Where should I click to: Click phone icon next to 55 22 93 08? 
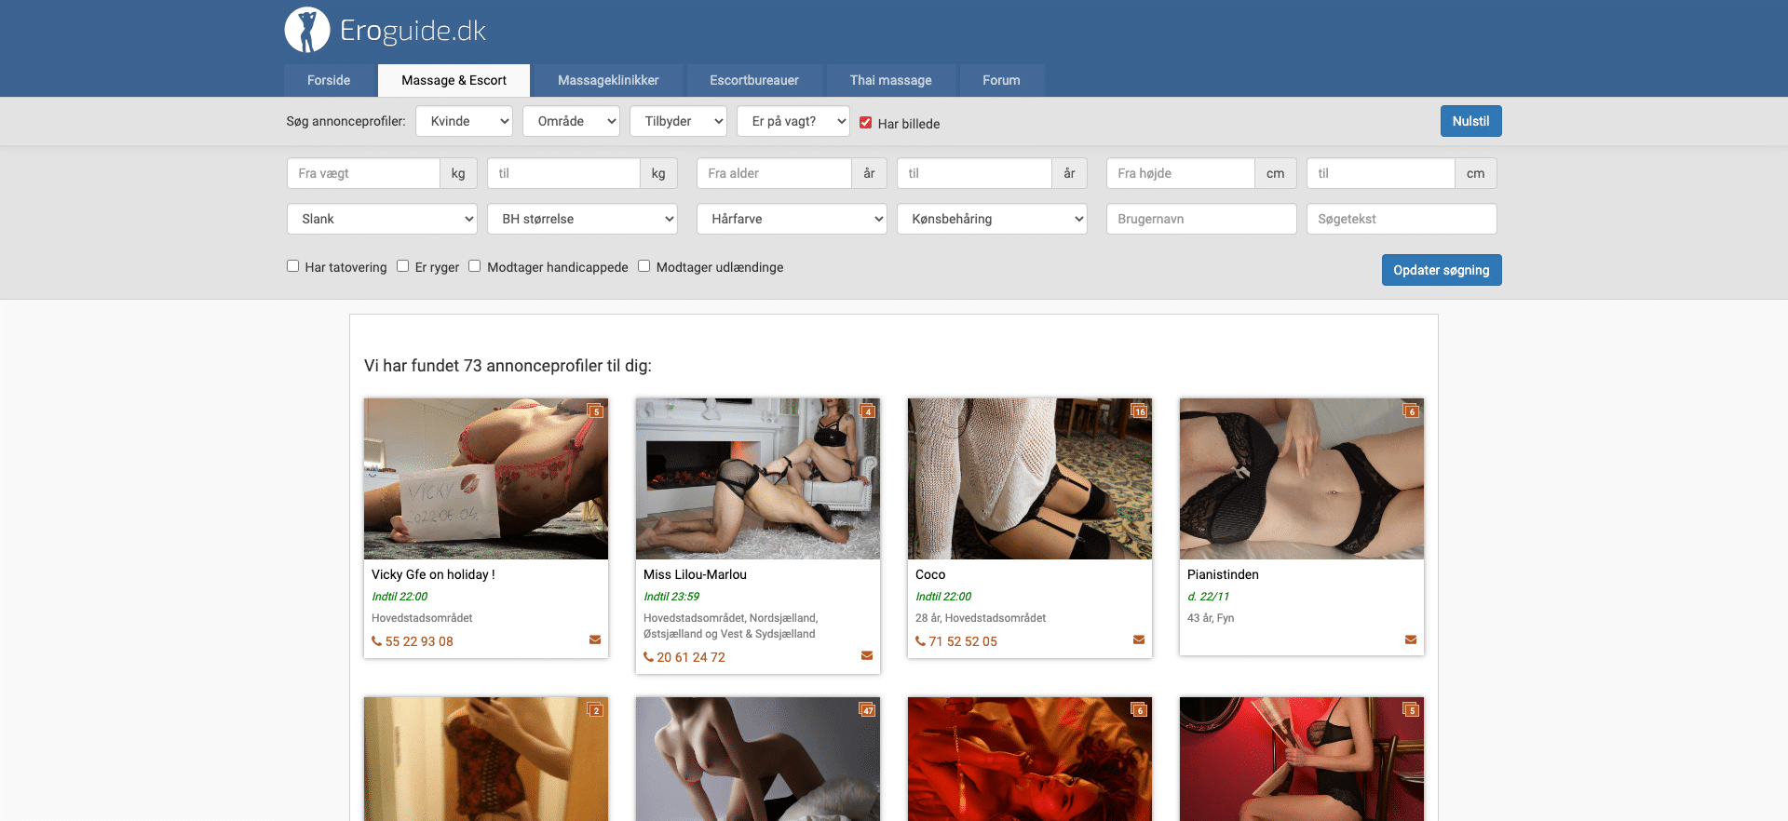click(x=376, y=641)
